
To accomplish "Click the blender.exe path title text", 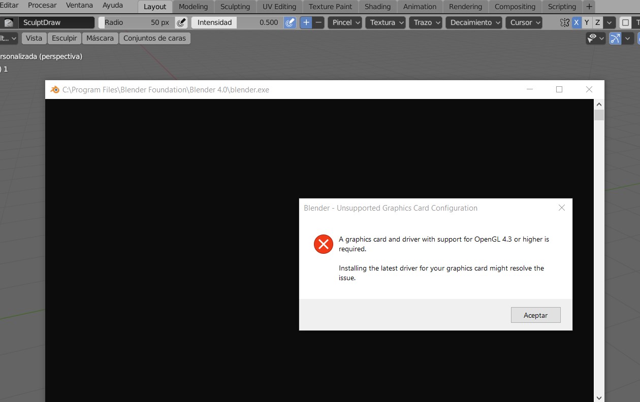I will click(x=166, y=90).
